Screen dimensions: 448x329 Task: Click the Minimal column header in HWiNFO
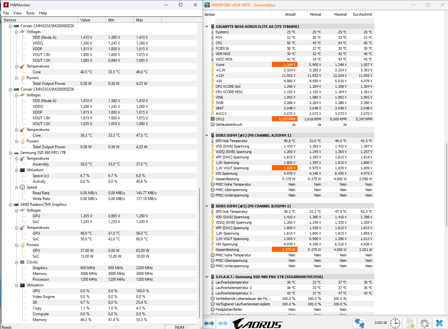point(310,14)
